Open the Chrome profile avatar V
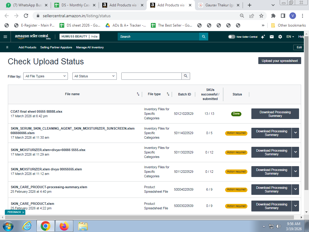Image resolution: width=309 pixels, height=232 pixels. [x=293, y=16]
